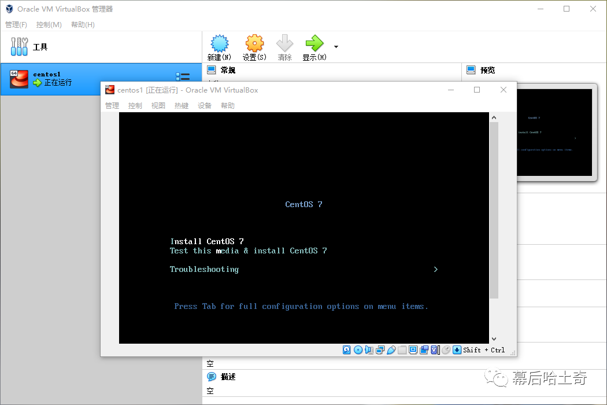Open the centos1 machine list menu button
Image resolution: width=607 pixels, height=405 pixels.
183,77
